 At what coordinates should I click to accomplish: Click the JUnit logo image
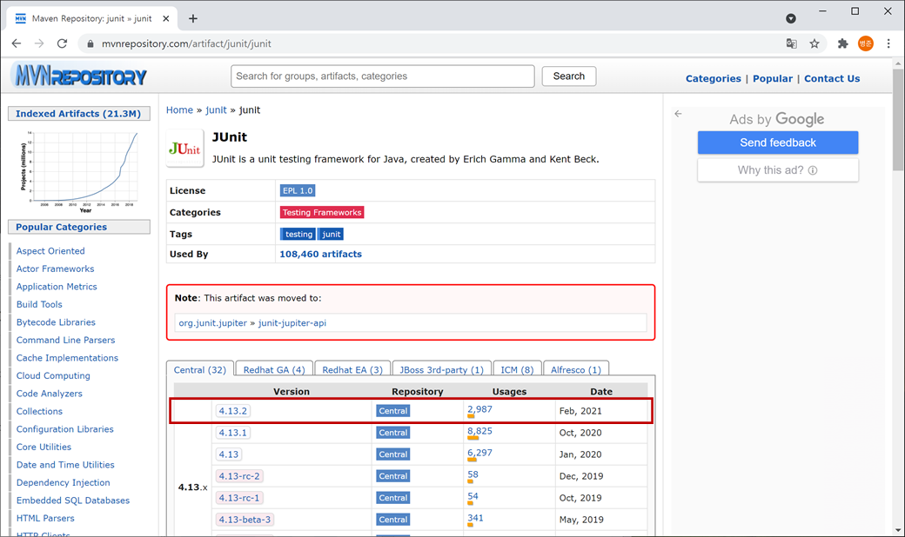click(x=184, y=148)
